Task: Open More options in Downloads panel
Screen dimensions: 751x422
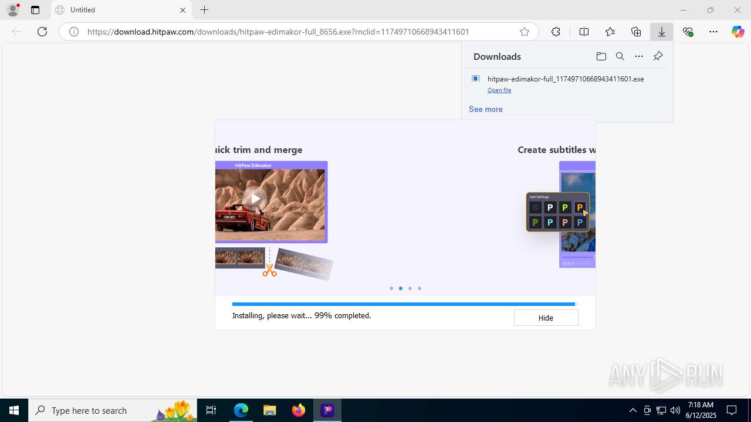Action: [x=639, y=56]
